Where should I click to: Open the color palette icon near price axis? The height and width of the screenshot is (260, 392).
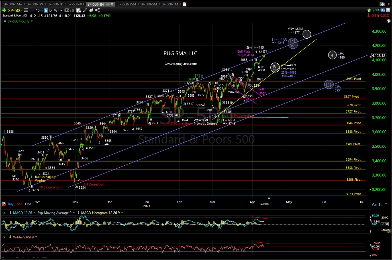tap(388, 21)
